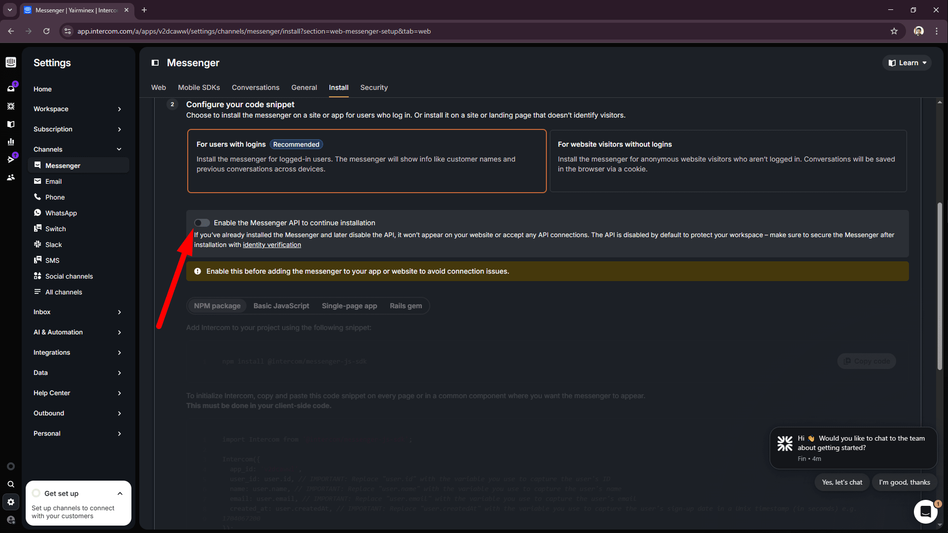This screenshot has width=948, height=533.
Task: Select Messenger channel in sidebar
Action: click(79, 165)
